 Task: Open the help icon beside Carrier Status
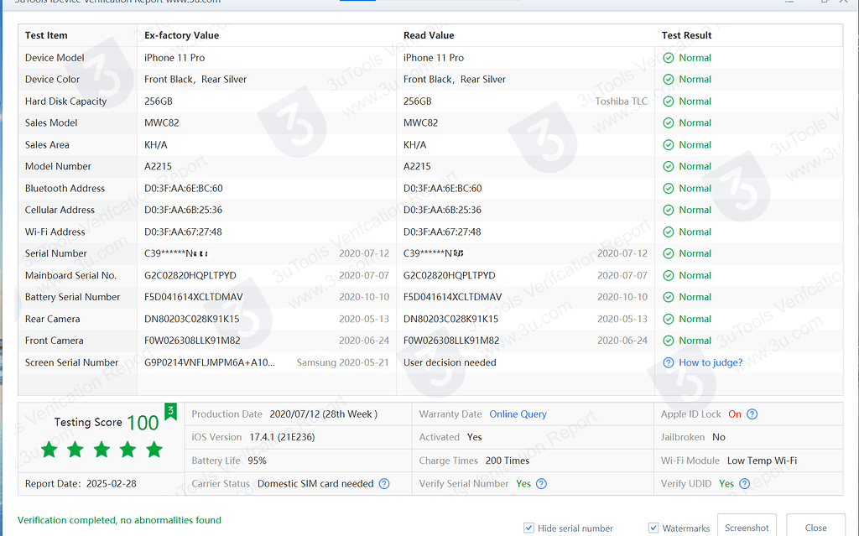click(x=384, y=484)
